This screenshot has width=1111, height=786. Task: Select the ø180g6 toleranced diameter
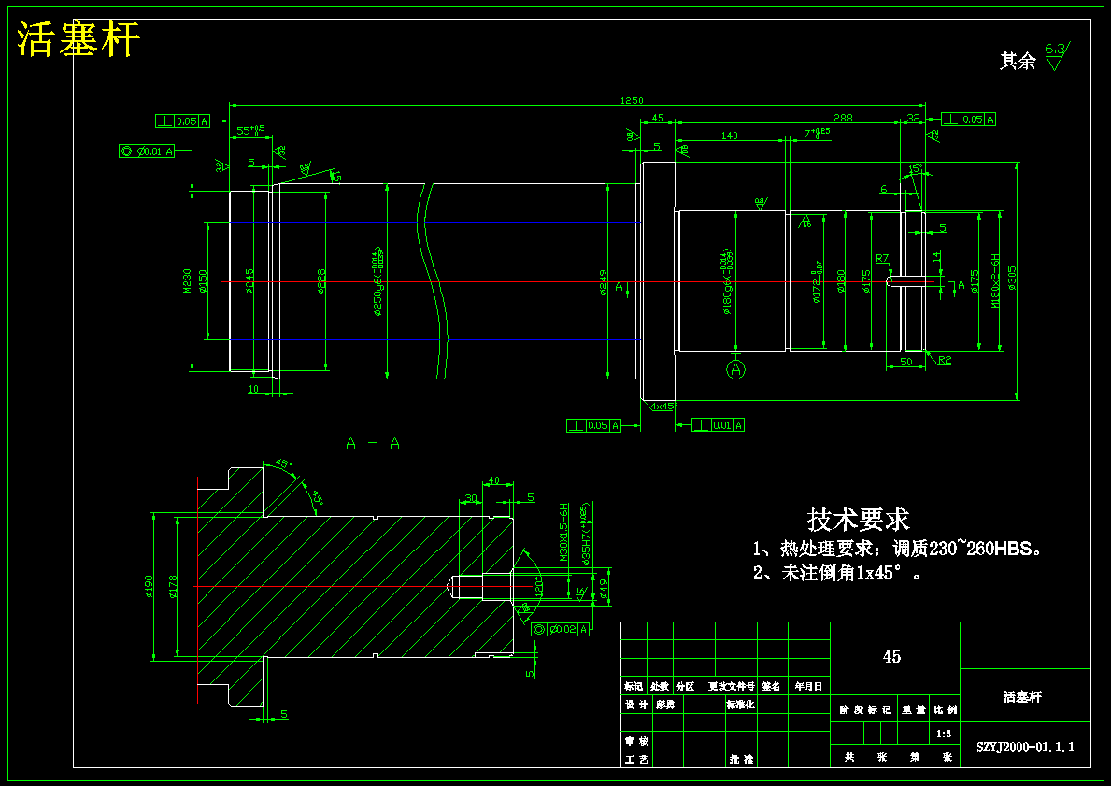pos(726,281)
